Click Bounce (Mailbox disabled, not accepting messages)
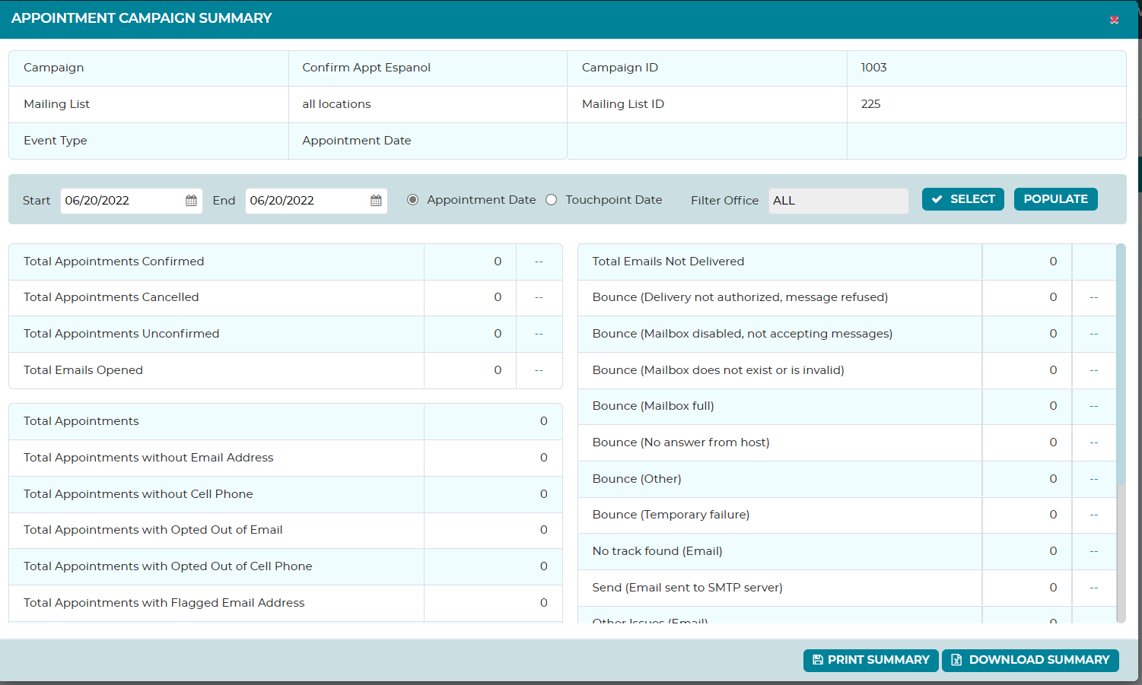Image resolution: width=1142 pixels, height=685 pixels. [x=743, y=334]
